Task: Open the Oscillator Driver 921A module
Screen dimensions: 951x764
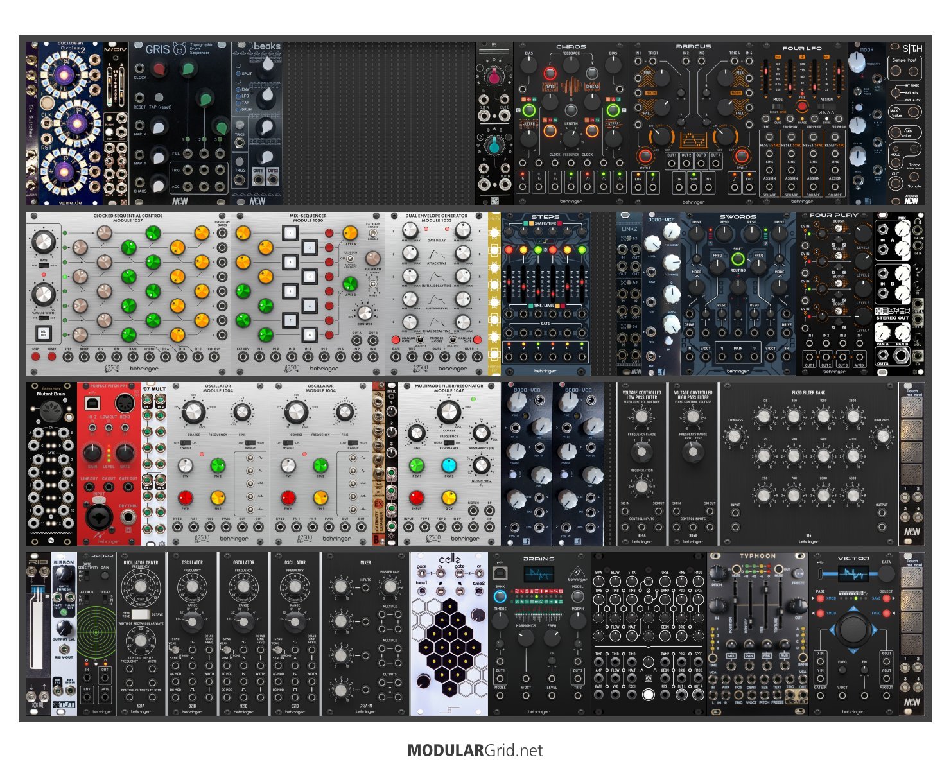Action: [x=141, y=634]
